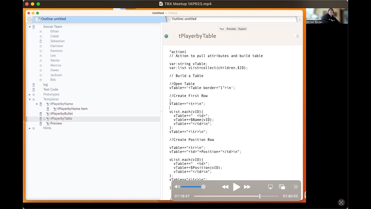The height and width of the screenshot is (209, 371).
Task: Mute the video volume speaker icon
Action: (177, 187)
